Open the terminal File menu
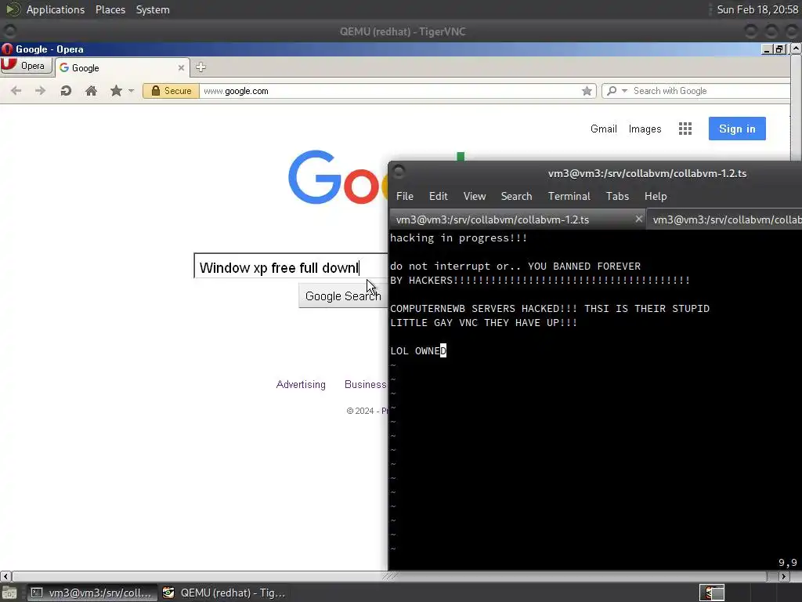 click(x=405, y=196)
